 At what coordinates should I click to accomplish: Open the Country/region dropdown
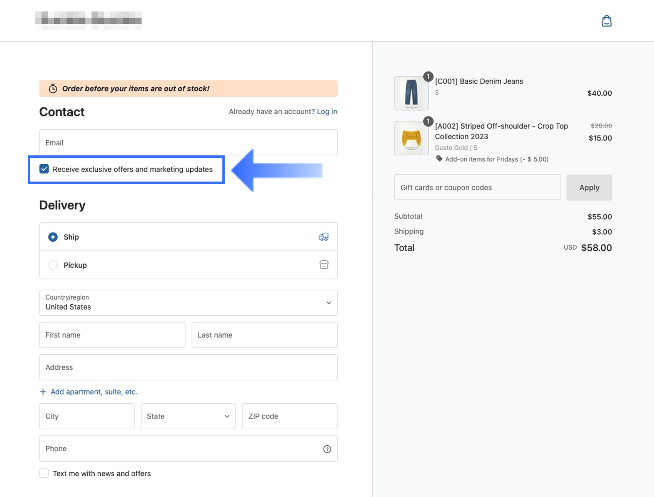pyautogui.click(x=188, y=303)
